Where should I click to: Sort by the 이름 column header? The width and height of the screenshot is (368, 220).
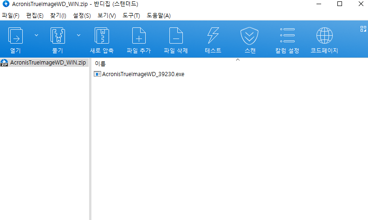point(100,64)
